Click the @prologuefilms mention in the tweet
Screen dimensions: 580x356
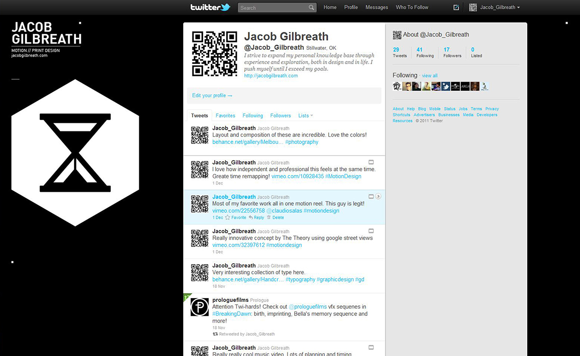[308, 307]
